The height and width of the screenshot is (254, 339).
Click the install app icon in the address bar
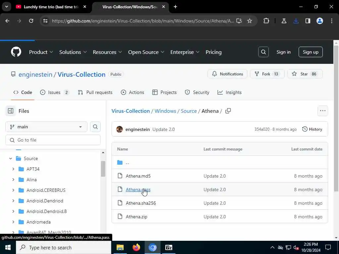[x=239, y=21]
